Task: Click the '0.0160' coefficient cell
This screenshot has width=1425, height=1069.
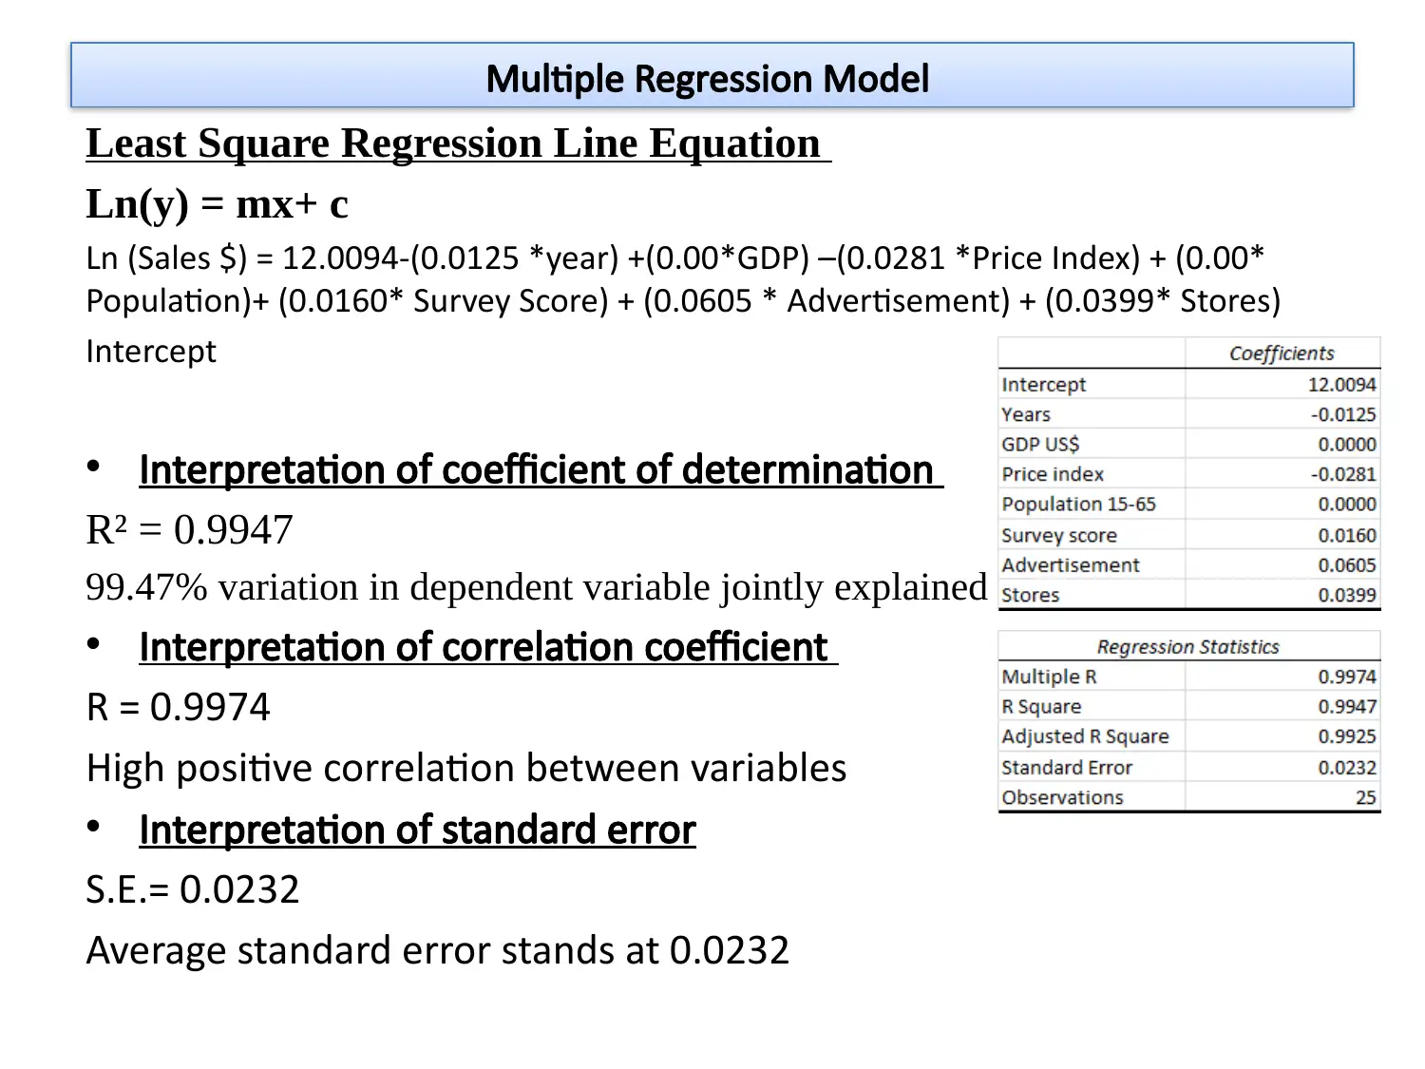Action: click(x=1347, y=536)
